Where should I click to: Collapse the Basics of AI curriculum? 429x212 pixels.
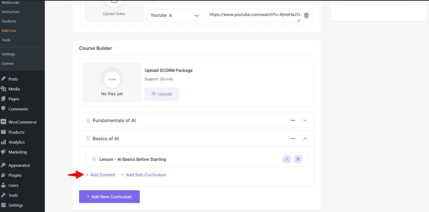click(305, 139)
